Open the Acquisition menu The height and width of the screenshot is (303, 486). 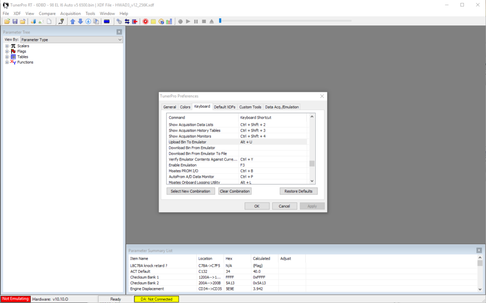coord(70,13)
